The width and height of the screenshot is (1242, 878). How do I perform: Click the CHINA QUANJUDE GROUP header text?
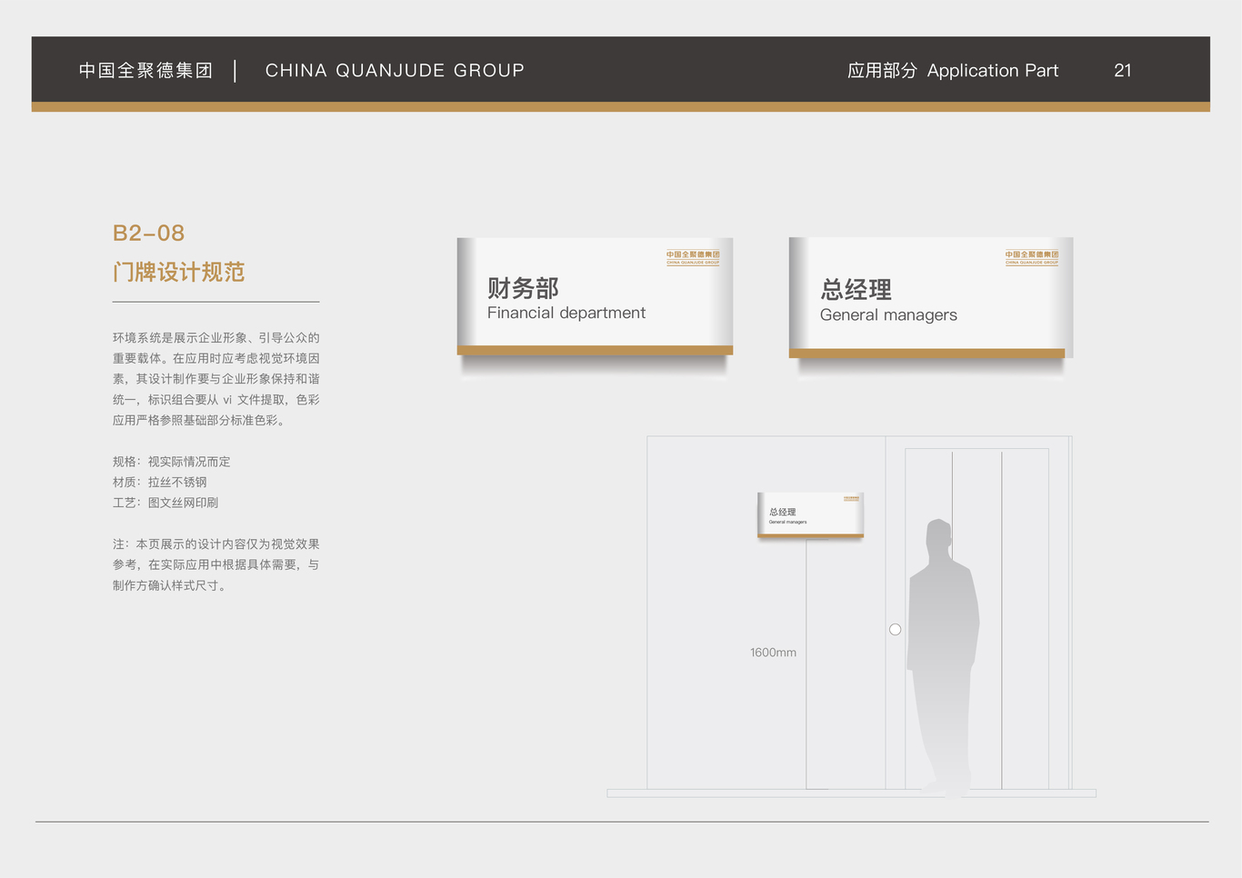[395, 71]
